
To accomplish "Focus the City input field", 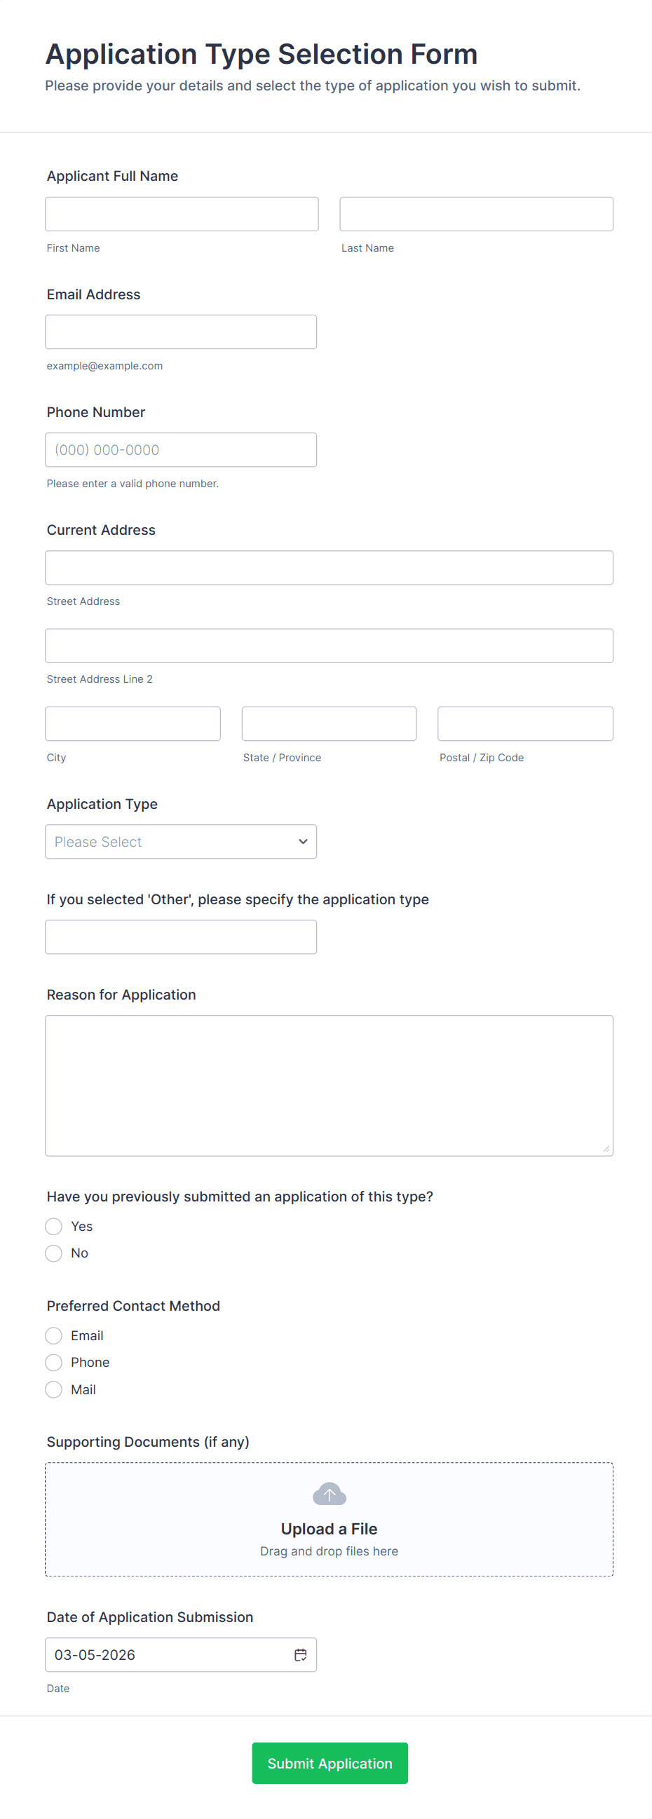I will point(133,724).
